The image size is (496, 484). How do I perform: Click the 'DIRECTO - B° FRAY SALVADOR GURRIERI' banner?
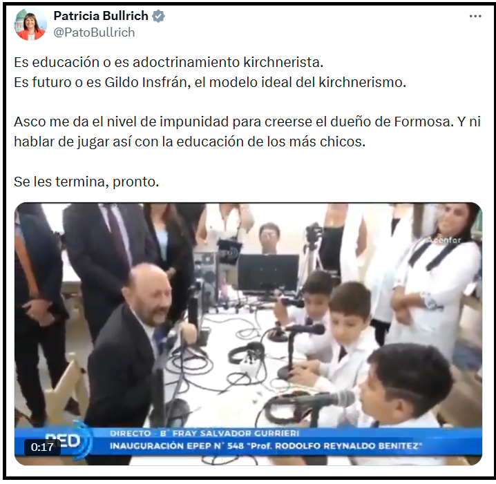coord(204,433)
